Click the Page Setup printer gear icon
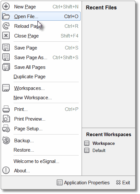 [x=6, y=128]
